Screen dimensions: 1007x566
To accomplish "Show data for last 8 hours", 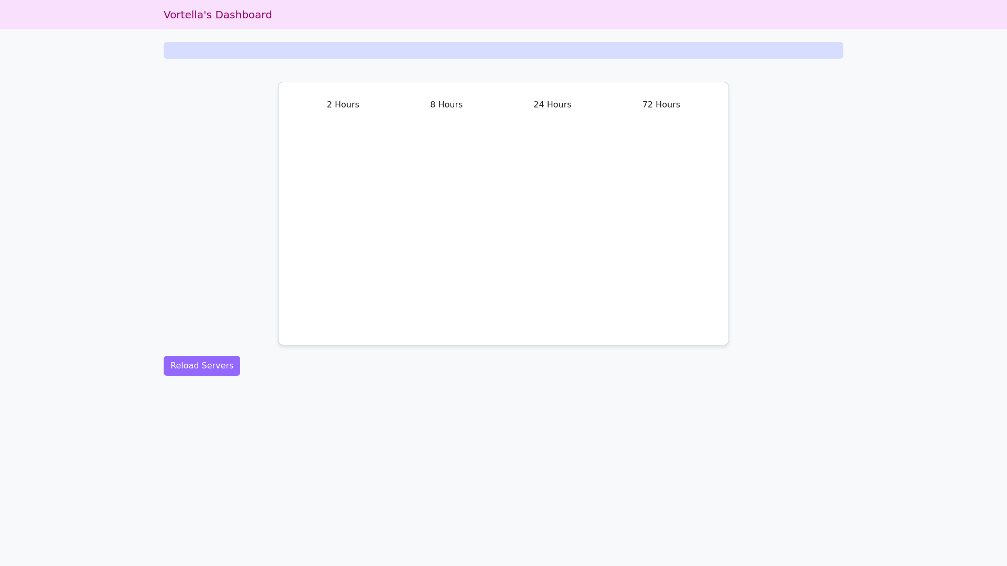I will (446, 105).
